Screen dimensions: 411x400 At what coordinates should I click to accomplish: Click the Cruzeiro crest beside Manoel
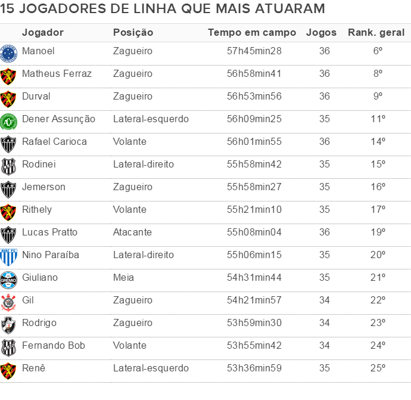click(x=8, y=52)
